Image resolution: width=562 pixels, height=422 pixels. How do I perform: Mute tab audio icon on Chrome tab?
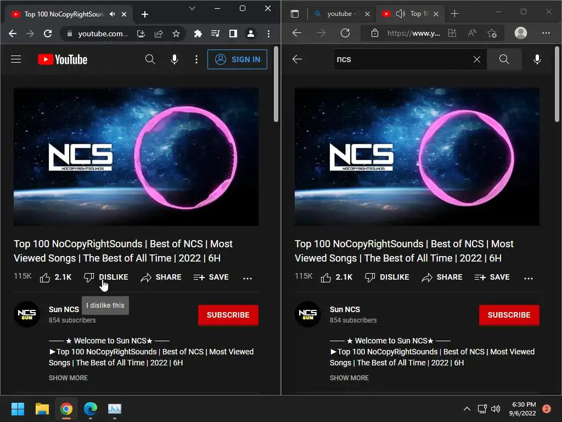tap(113, 14)
